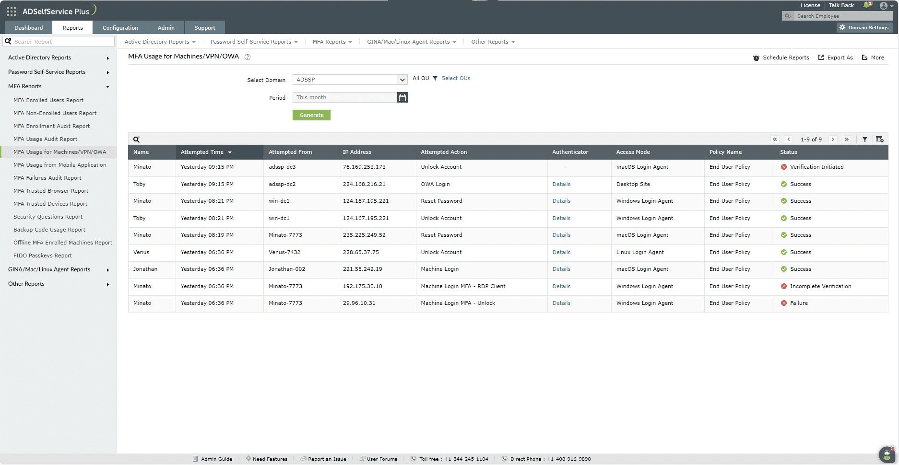Switch to the Configuration tab

tap(120, 28)
